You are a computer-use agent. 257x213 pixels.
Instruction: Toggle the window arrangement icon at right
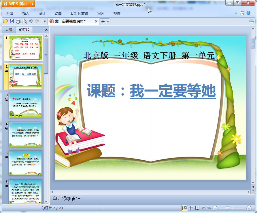click(x=252, y=21)
